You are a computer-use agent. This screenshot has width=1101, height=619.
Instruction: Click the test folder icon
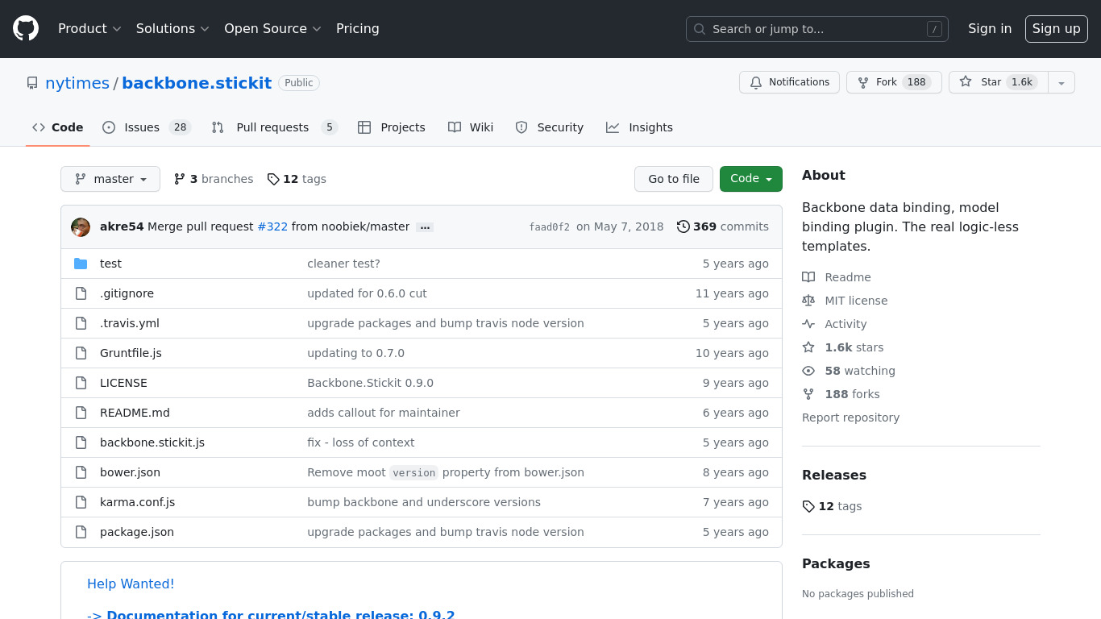(x=81, y=264)
